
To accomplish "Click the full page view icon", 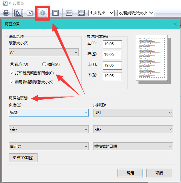I will [x=81, y=13].
